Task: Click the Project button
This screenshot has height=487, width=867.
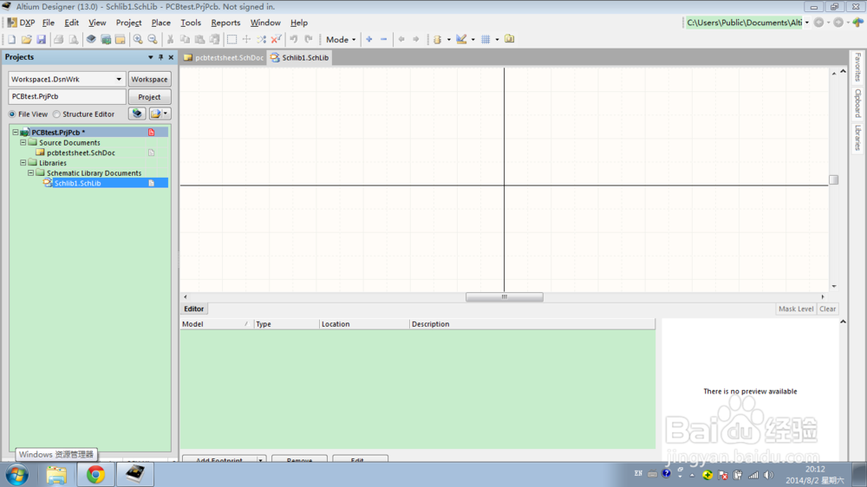Action: (149, 97)
